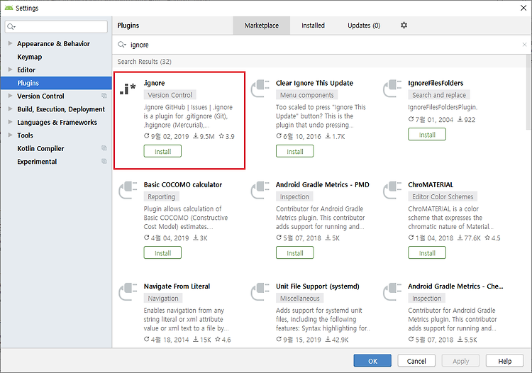Viewport: 532px width, 373px height.
Task: Confirm settings with OK button
Action: coord(372,361)
